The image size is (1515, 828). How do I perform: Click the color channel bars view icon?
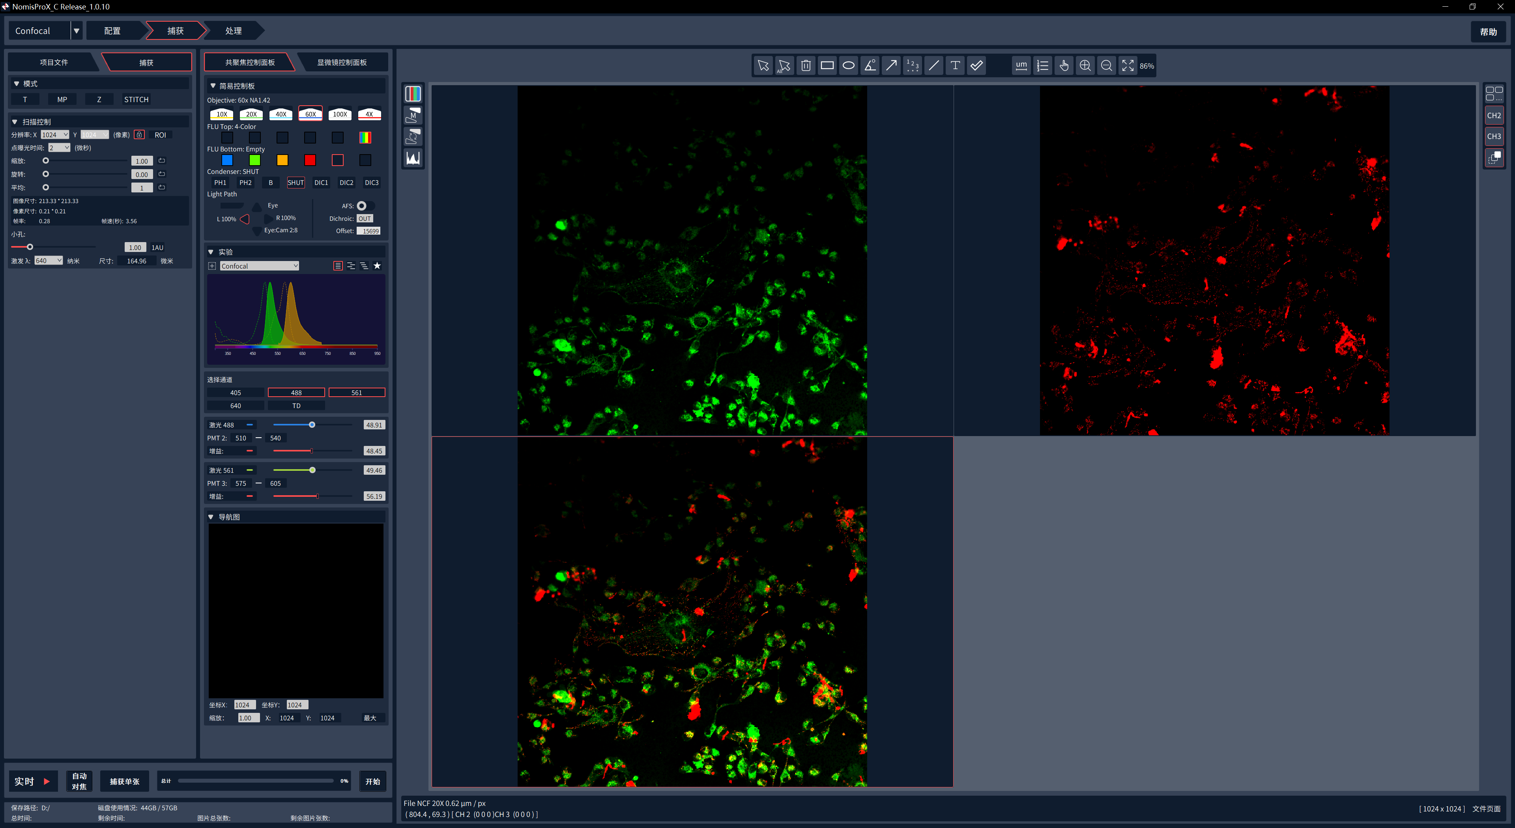coord(413,94)
